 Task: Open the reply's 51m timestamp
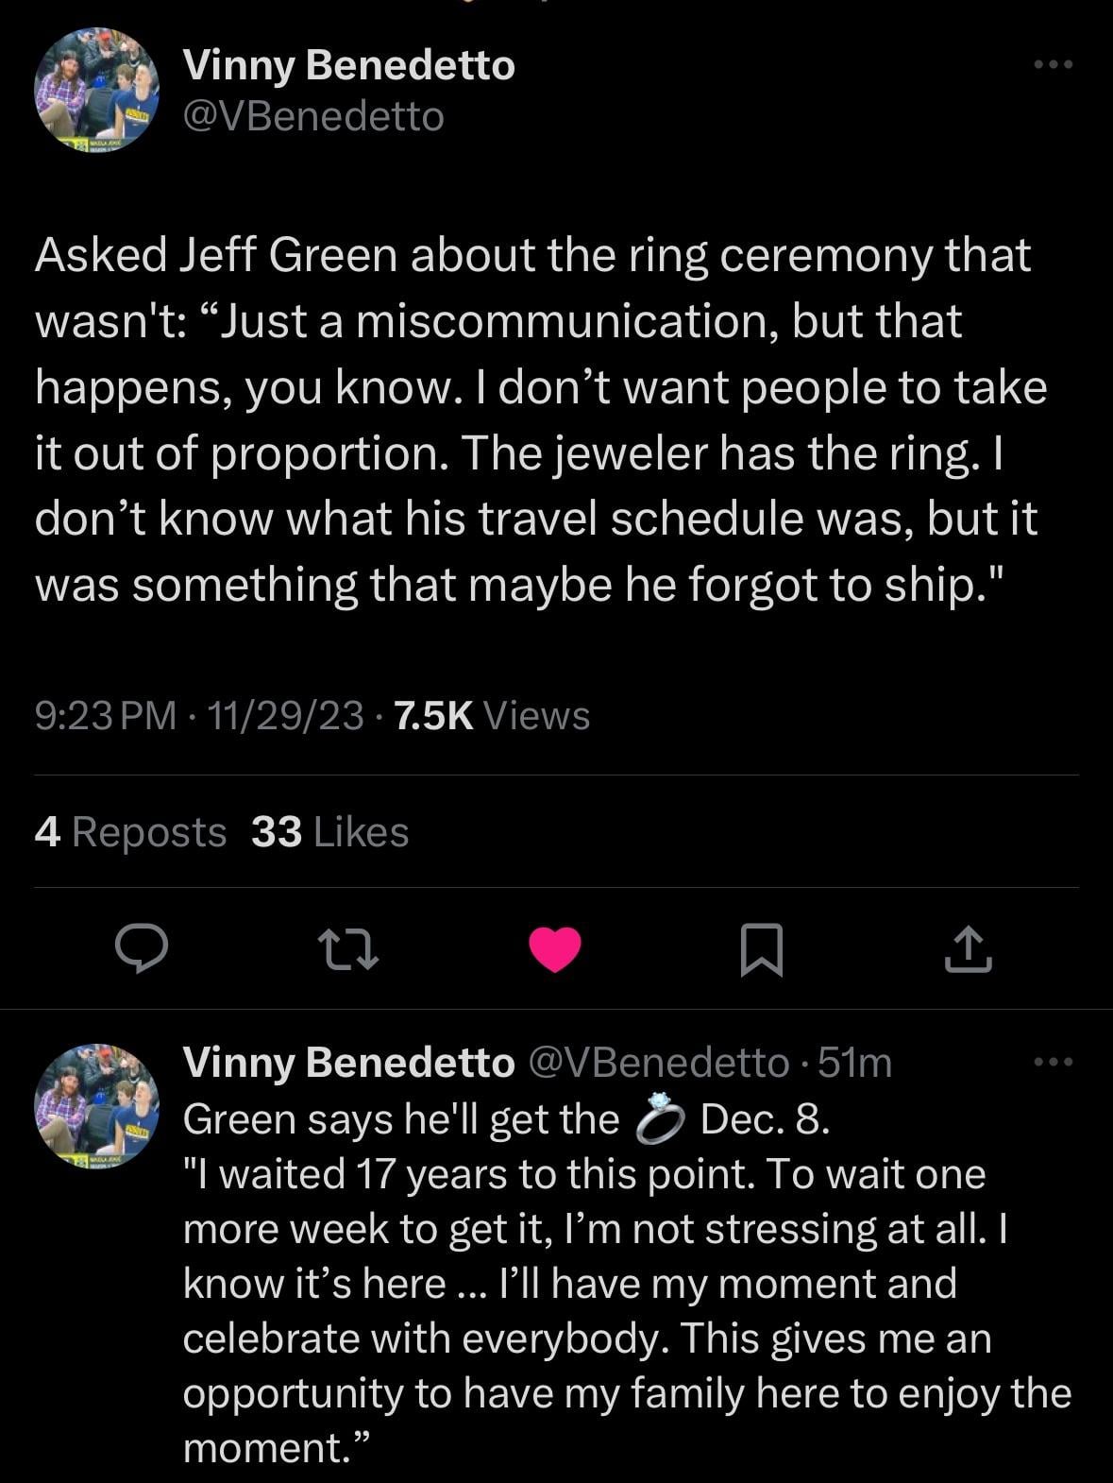pos(854,1063)
